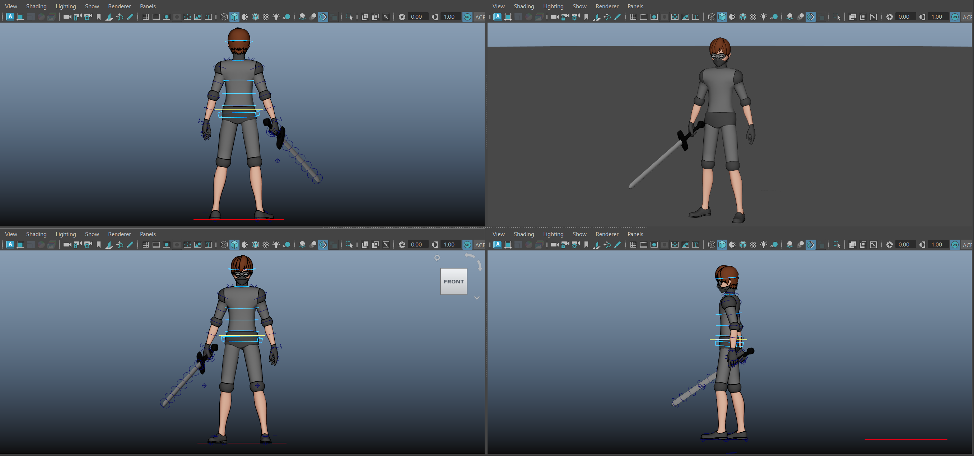974x456 pixels.
Task: Click Isolate Select icon in front-view panel
Action: point(349,245)
